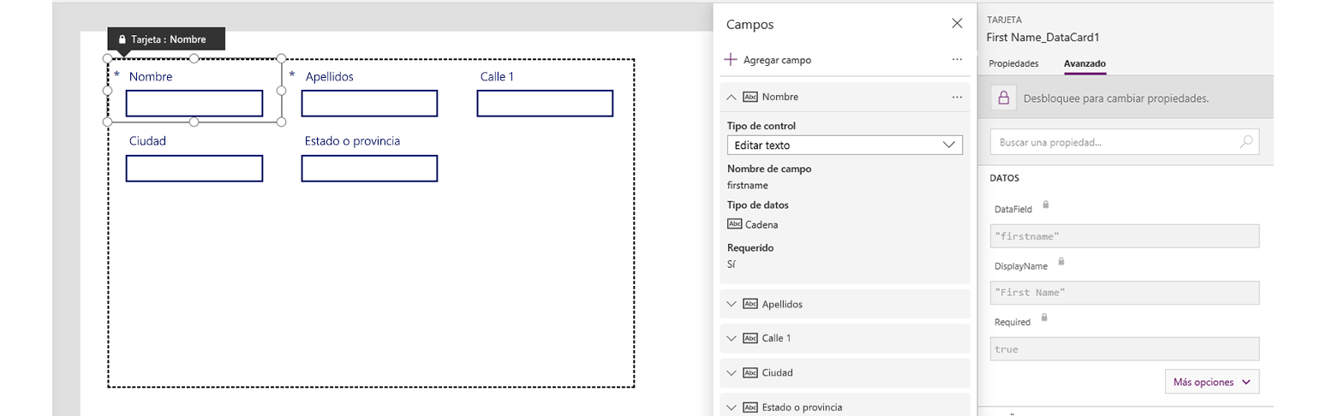Click inside the Buscar una propiedad search box
Image resolution: width=1326 pixels, height=416 pixels.
coord(1124,142)
